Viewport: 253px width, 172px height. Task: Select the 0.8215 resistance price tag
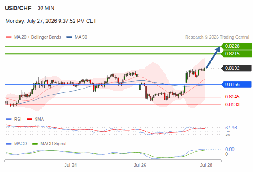pos(236,54)
